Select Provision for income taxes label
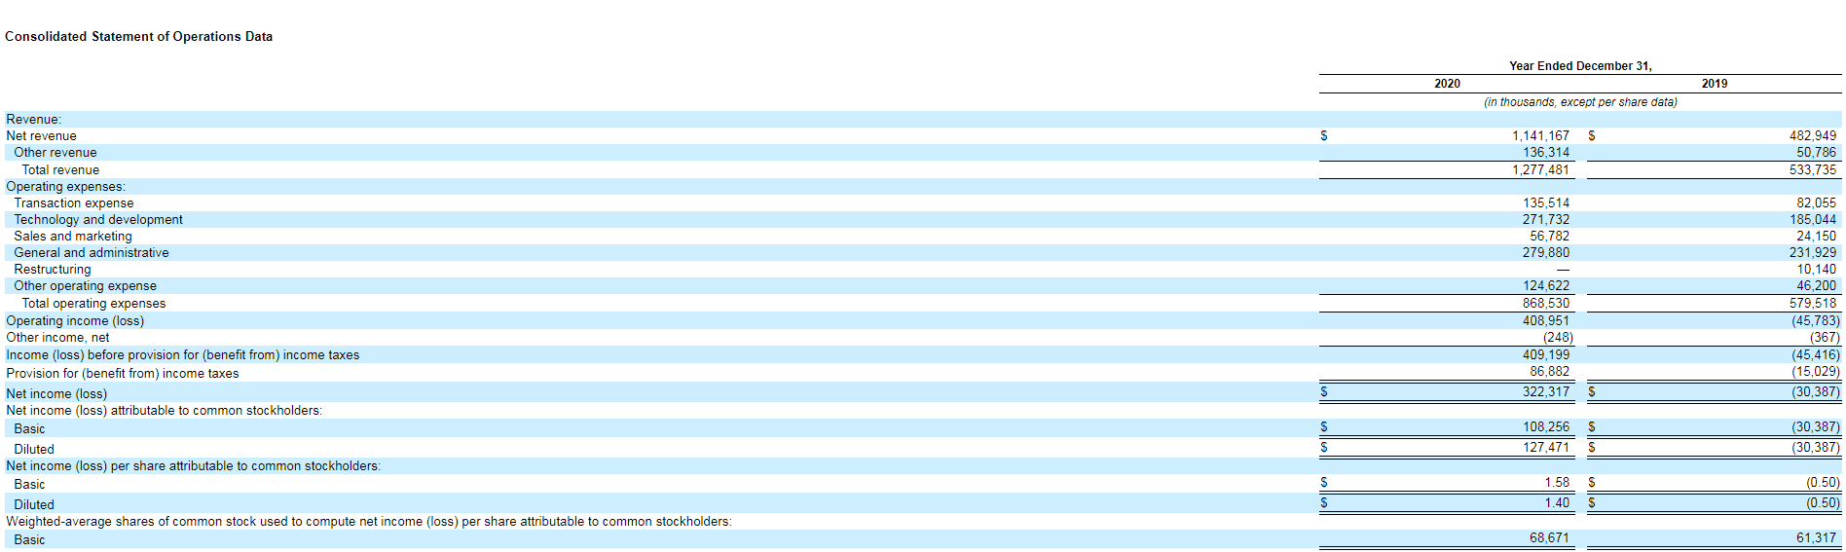 (x=122, y=374)
